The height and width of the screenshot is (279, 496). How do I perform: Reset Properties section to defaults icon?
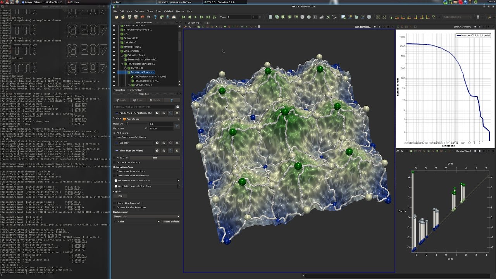[x=170, y=113]
